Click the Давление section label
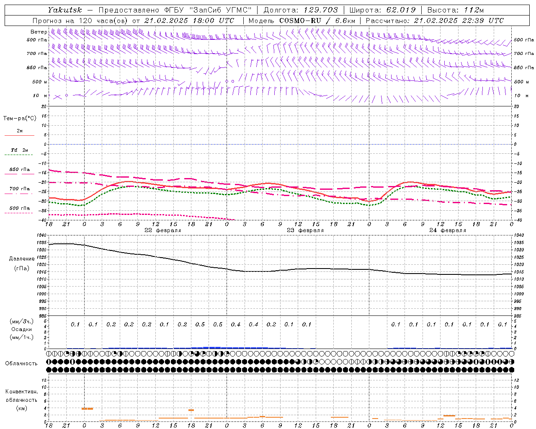Image resolution: width=536 pixels, height=429 pixels. click(x=22, y=259)
